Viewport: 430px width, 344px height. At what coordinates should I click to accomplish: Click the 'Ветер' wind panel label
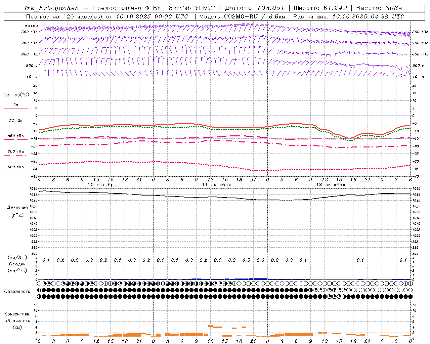coord(31,26)
